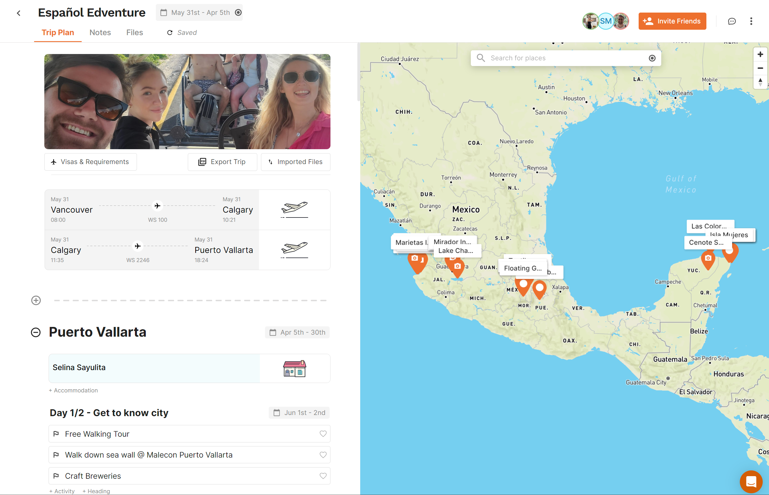Click the back arrow icon
This screenshot has width=769, height=495.
[19, 13]
